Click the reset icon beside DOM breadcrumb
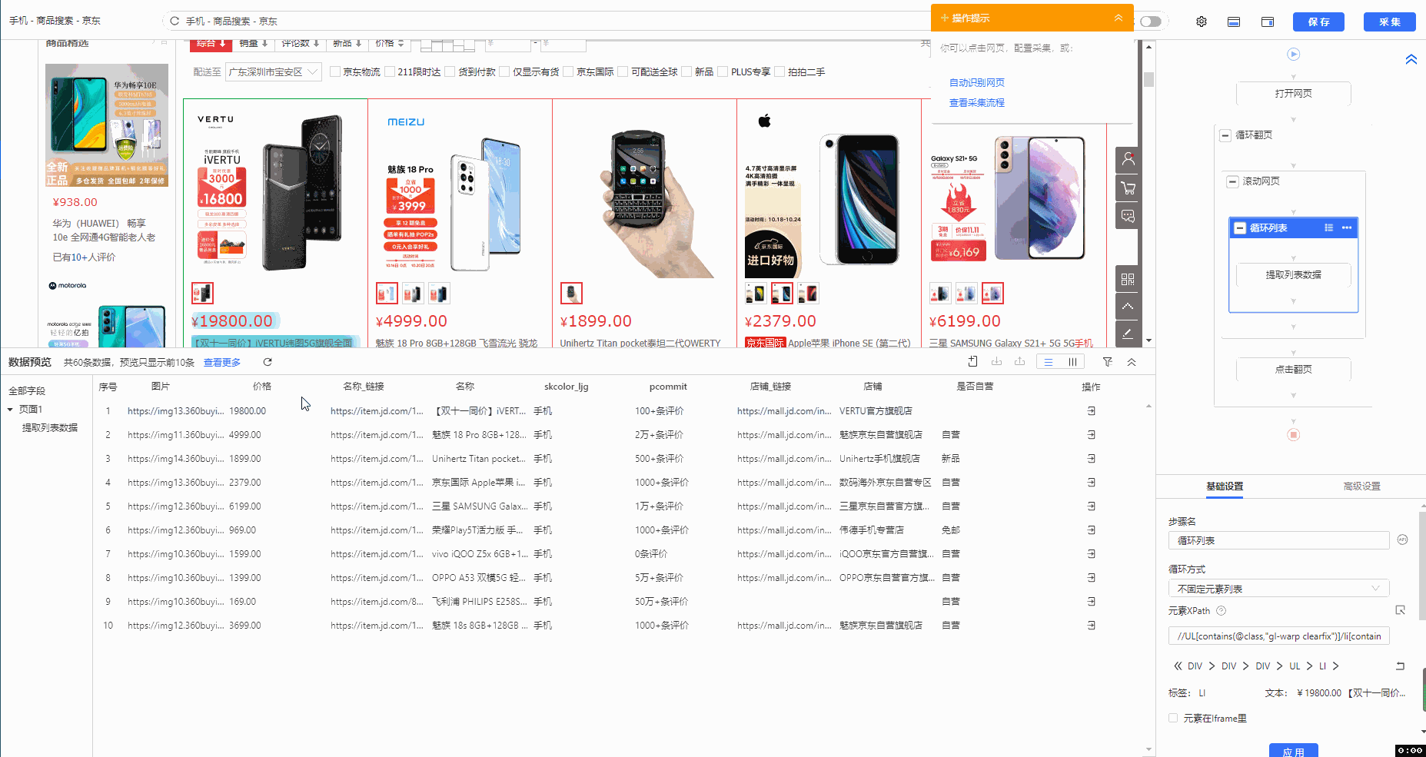The height and width of the screenshot is (757, 1426). point(1401,666)
